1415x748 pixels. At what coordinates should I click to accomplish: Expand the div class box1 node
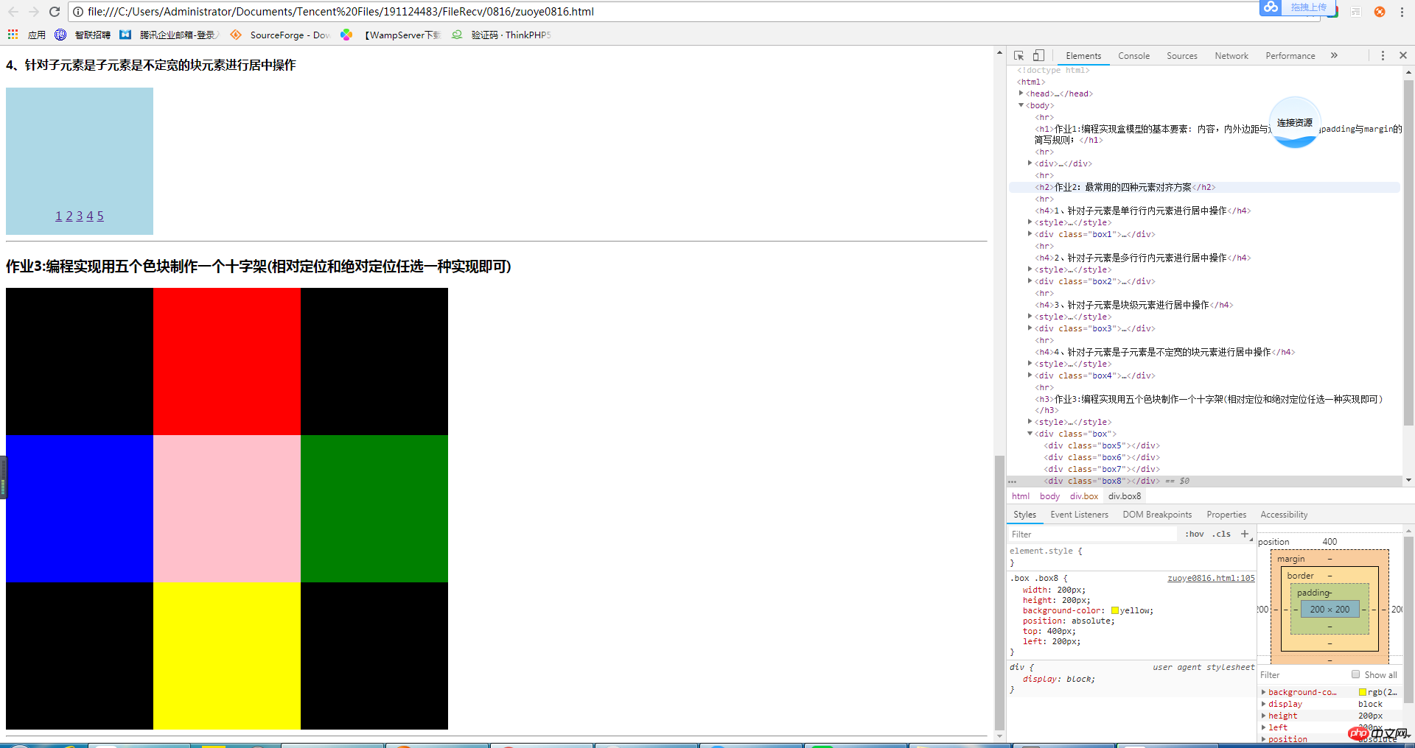1030,234
